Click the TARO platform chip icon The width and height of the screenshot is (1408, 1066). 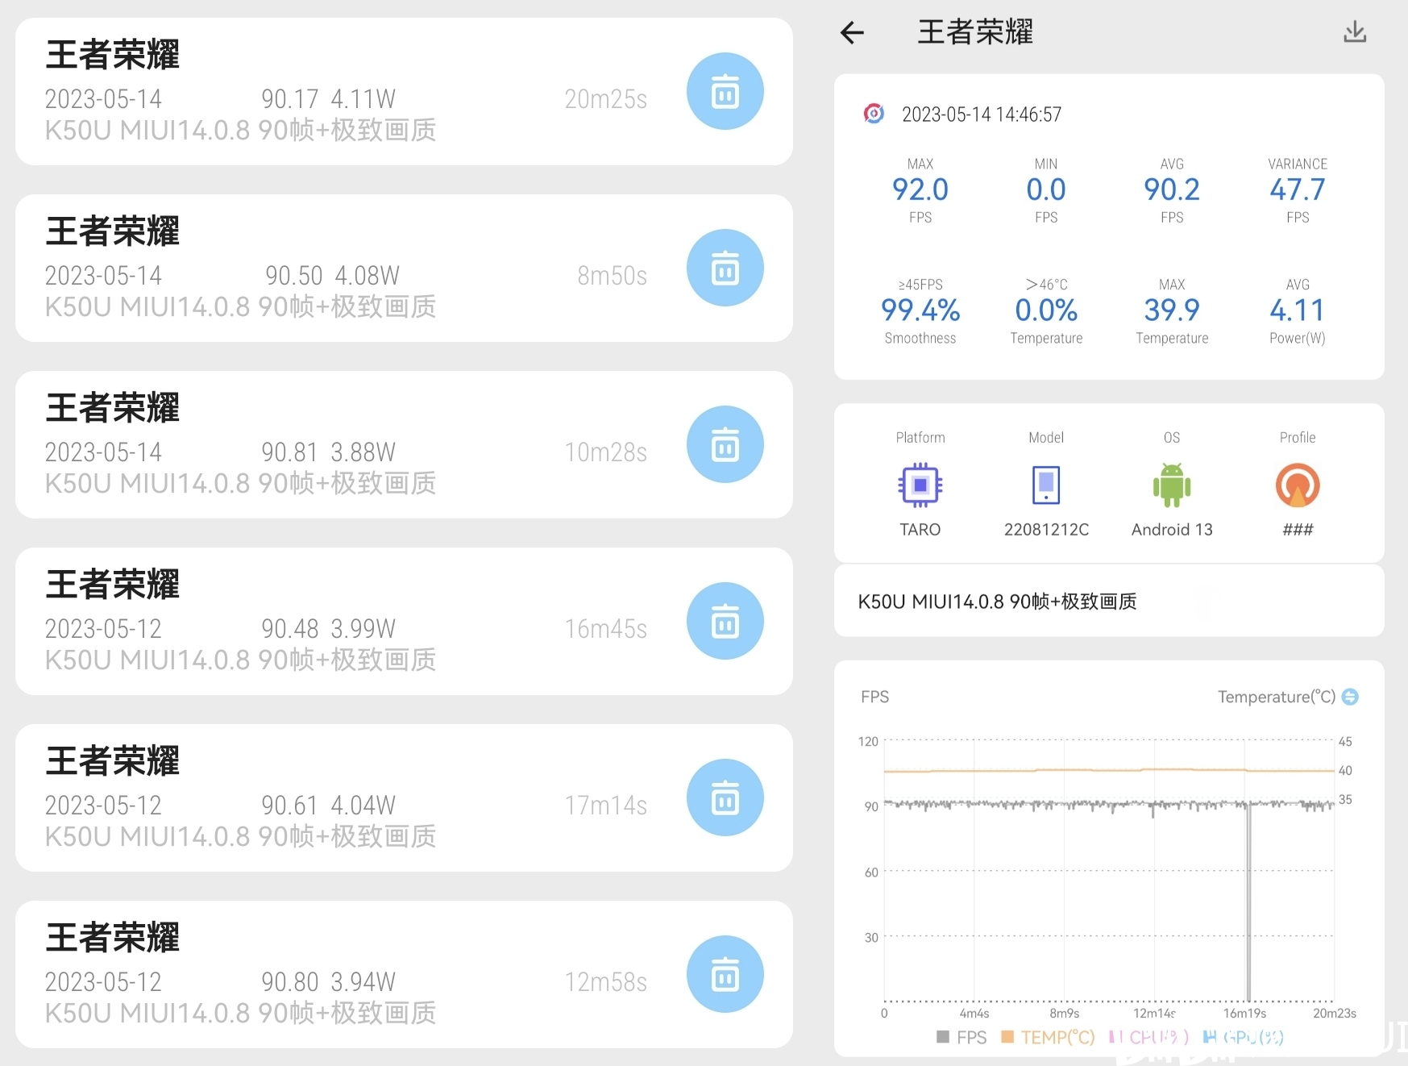click(x=920, y=485)
